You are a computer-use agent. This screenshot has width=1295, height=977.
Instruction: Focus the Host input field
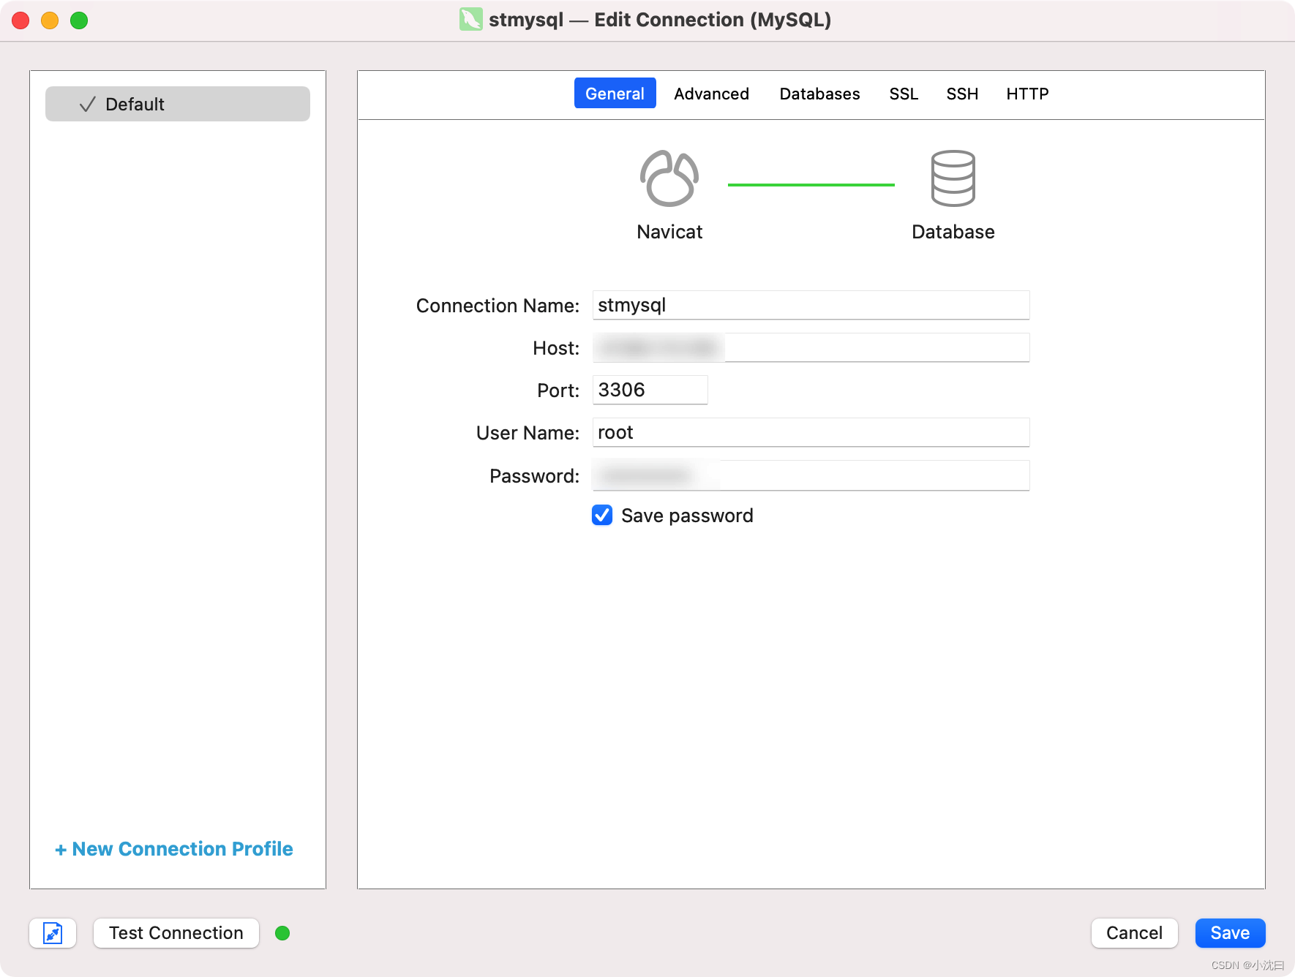pos(811,347)
